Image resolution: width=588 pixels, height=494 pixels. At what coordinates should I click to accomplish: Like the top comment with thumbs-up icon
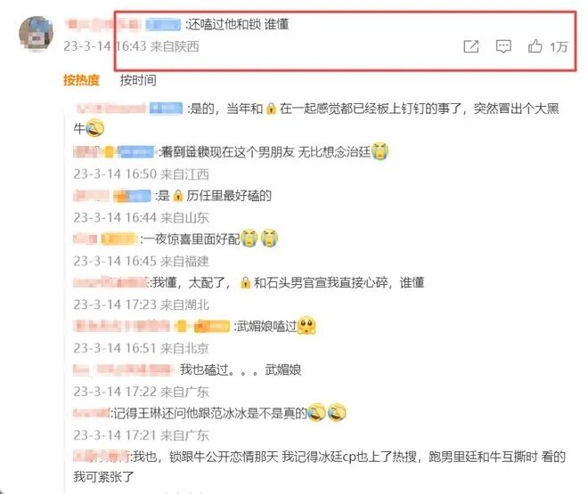535,46
